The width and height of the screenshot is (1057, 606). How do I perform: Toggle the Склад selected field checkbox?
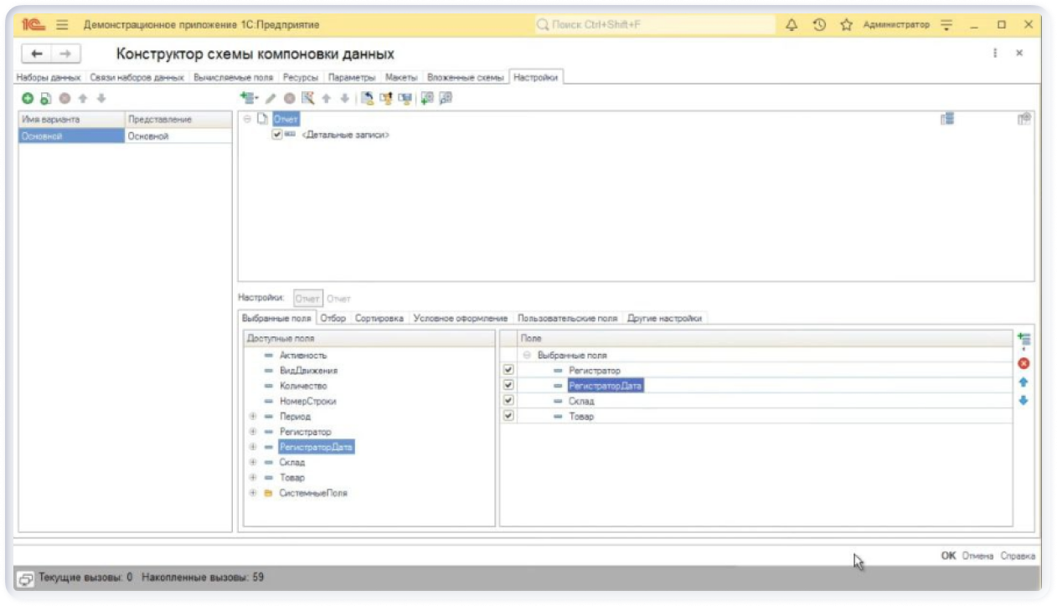point(508,401)
